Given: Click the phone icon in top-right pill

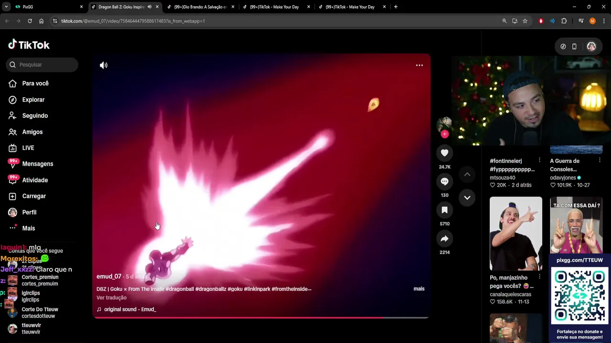Looking at the screenshot, I should 574,47.
